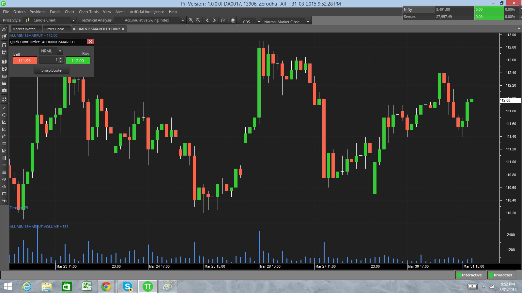Screen dimensions: 522x293
Task: Open the Artificial Intelligence menu
Action: 147,12
